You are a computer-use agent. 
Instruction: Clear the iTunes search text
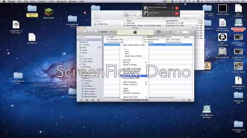pyautogui.click(x=189, y=32)
